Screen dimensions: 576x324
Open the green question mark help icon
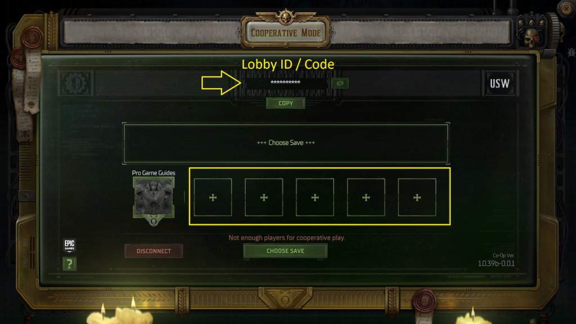[x=69, y=264]
